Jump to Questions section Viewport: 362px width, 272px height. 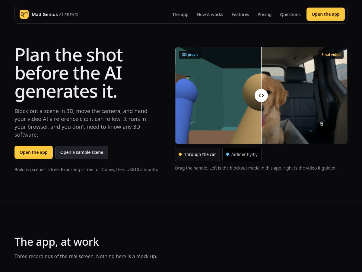click(290, 15)
